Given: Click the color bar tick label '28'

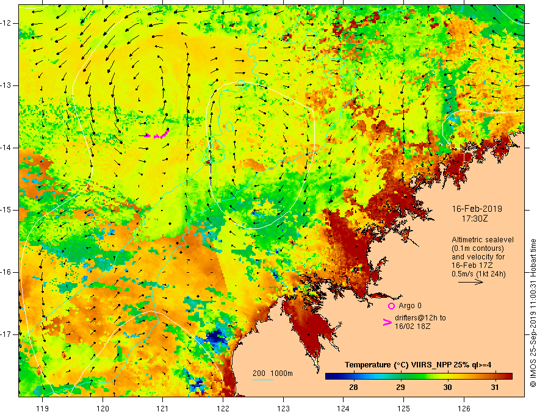Looking at the screenshot, I should (353, 388).
